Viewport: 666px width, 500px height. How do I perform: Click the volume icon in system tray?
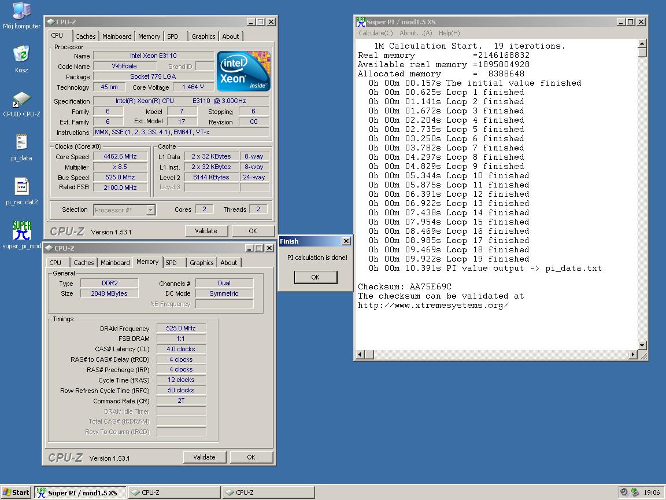[x=624, y=492]
